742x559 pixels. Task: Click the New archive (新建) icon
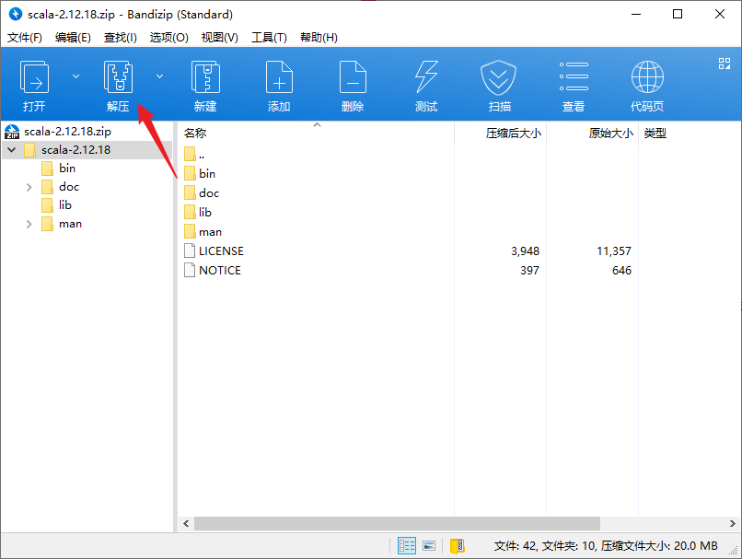click(x=205, y=86)
